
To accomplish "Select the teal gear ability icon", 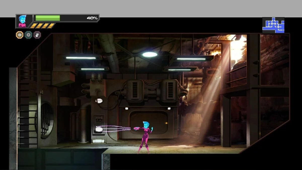I will click(28, 35).
